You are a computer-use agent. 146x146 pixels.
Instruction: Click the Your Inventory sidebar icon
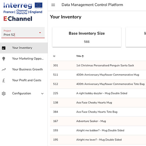pyautogui.click(x=4, y=48)
